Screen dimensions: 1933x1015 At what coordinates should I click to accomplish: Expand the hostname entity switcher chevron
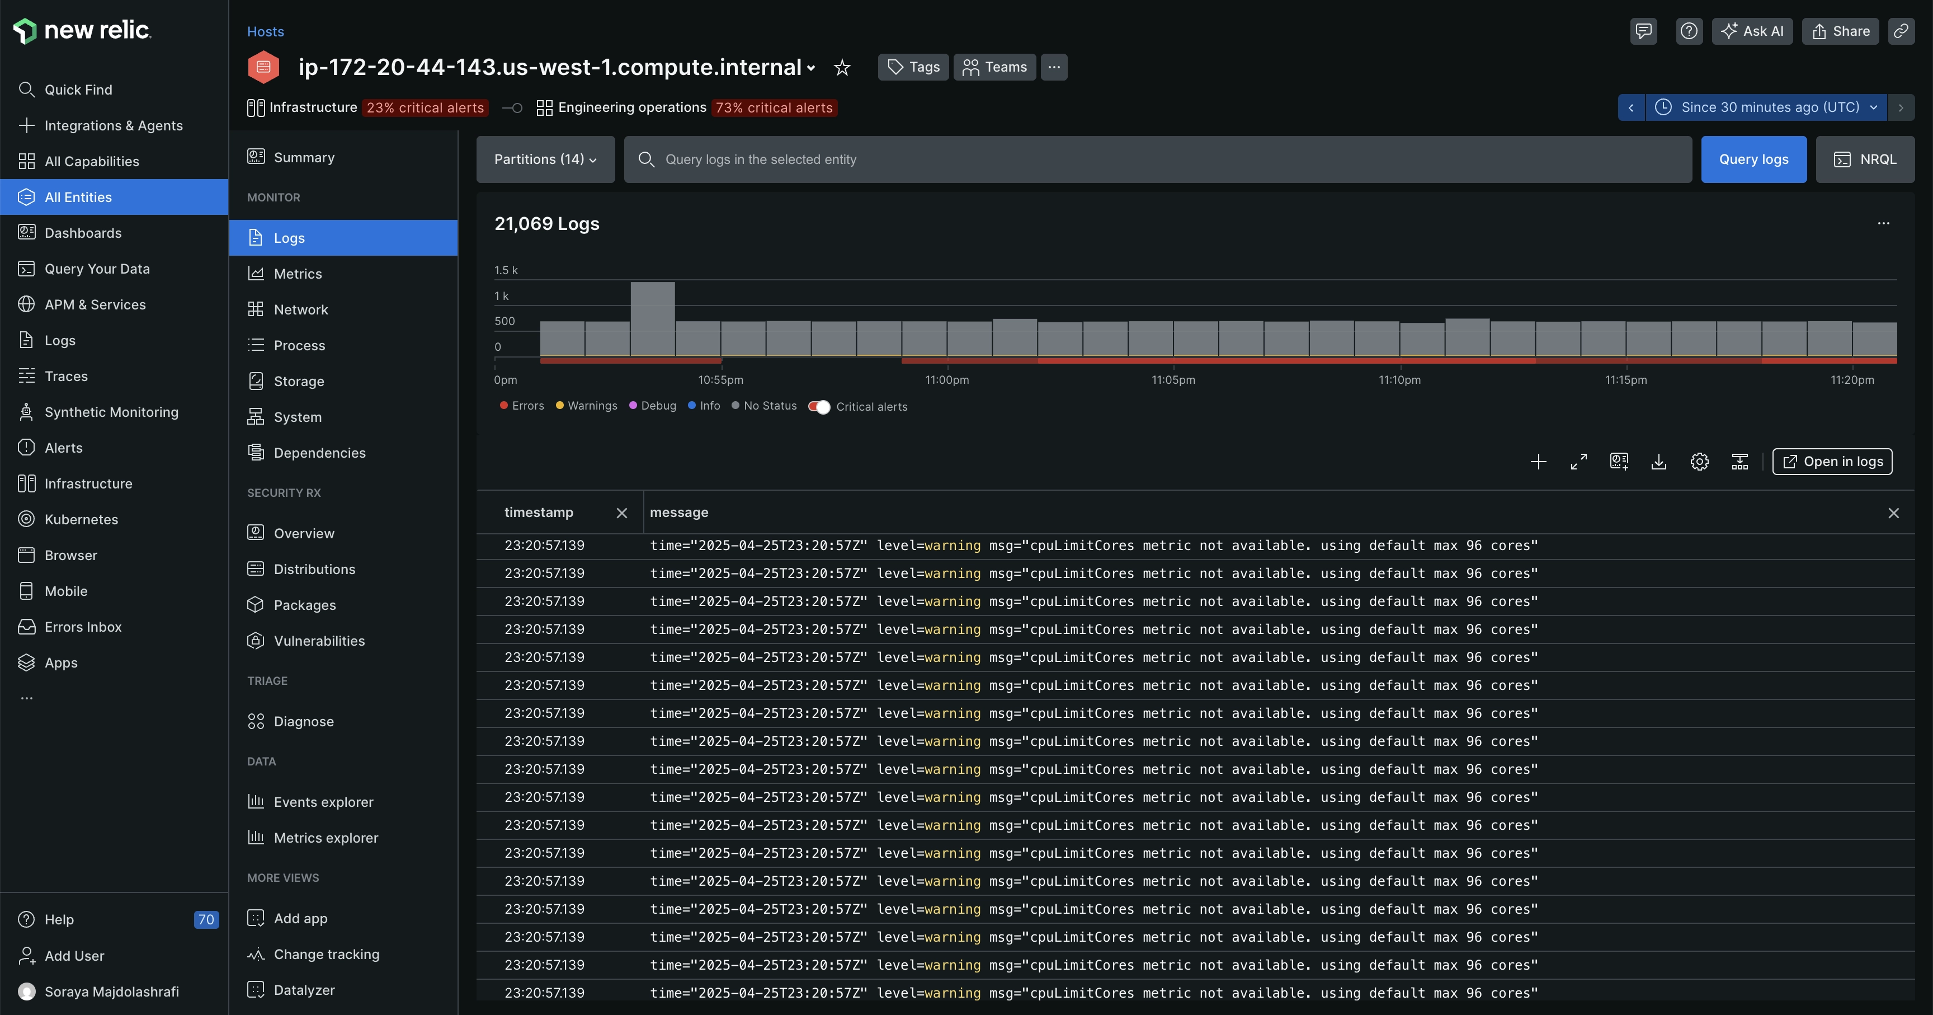coord(811,68)
